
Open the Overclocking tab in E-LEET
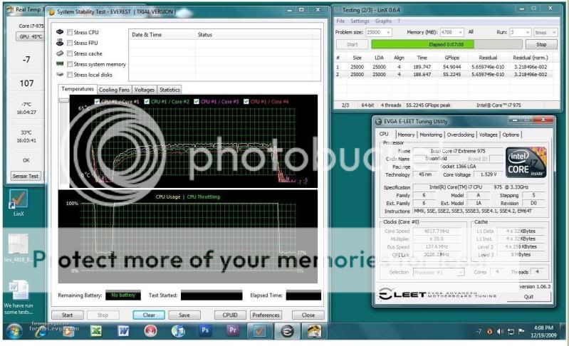coord(460,134)
